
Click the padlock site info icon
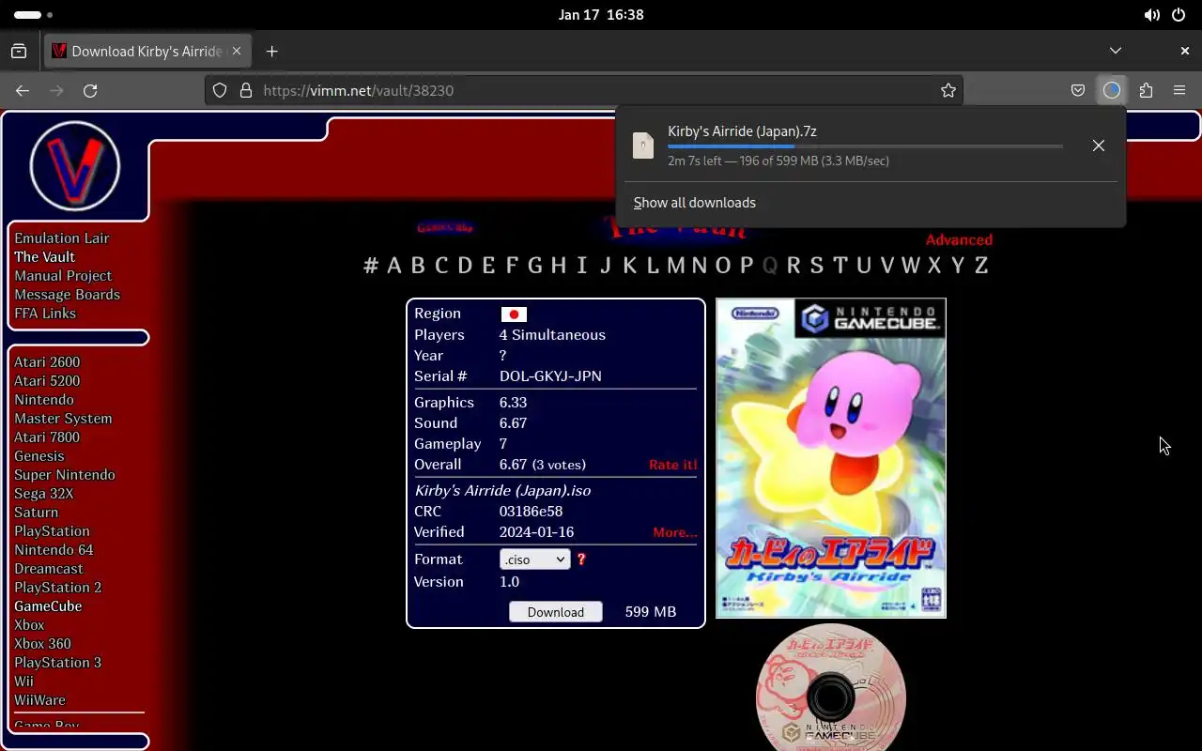[246, 90]
